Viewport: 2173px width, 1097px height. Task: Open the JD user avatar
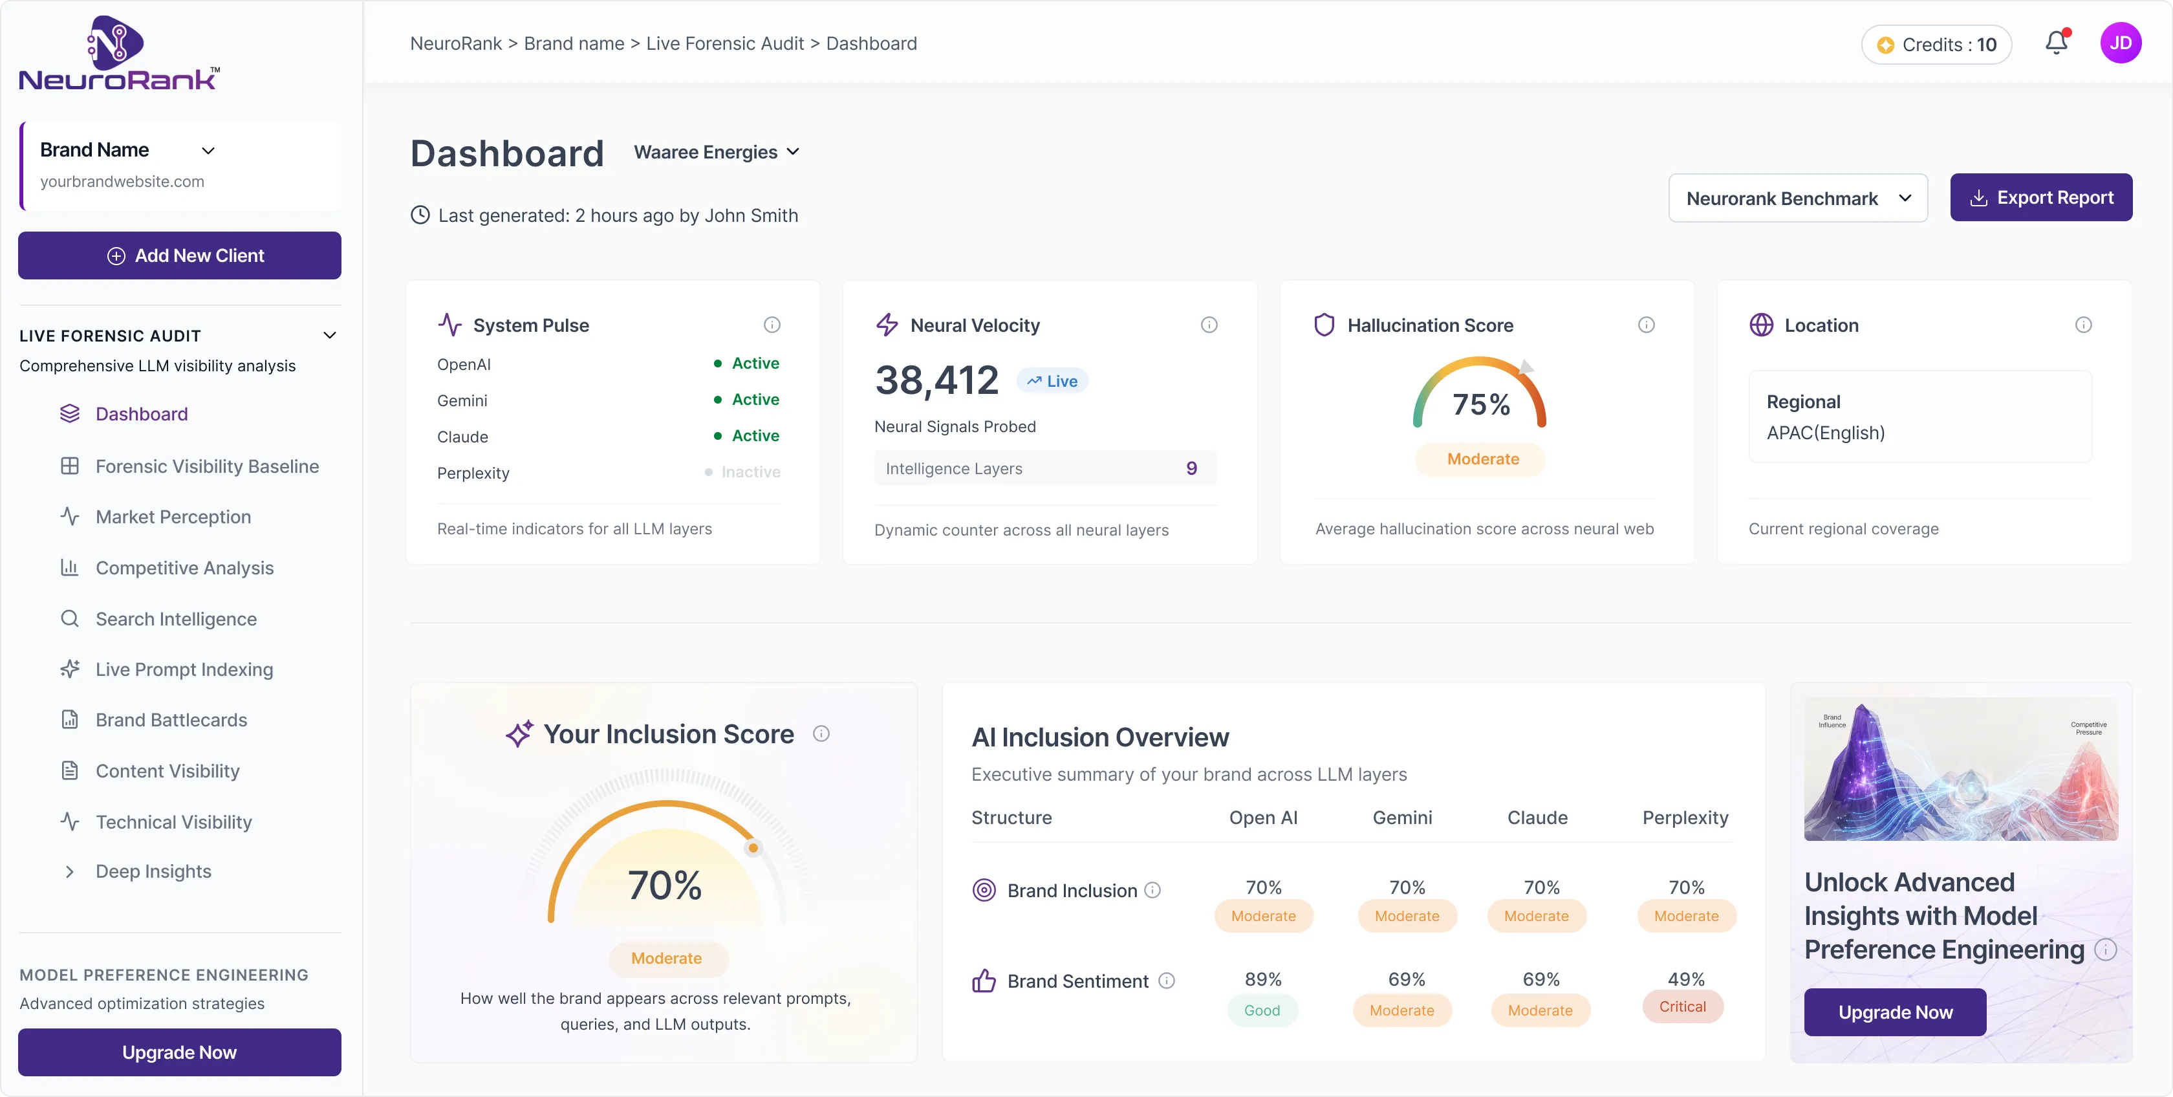2120,43
